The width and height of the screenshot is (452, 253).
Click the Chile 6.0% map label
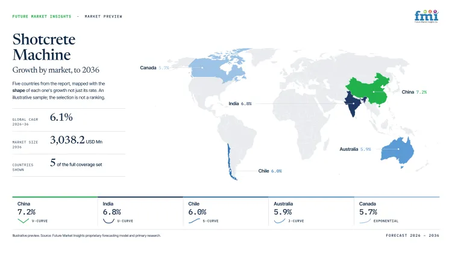[270, 171]
